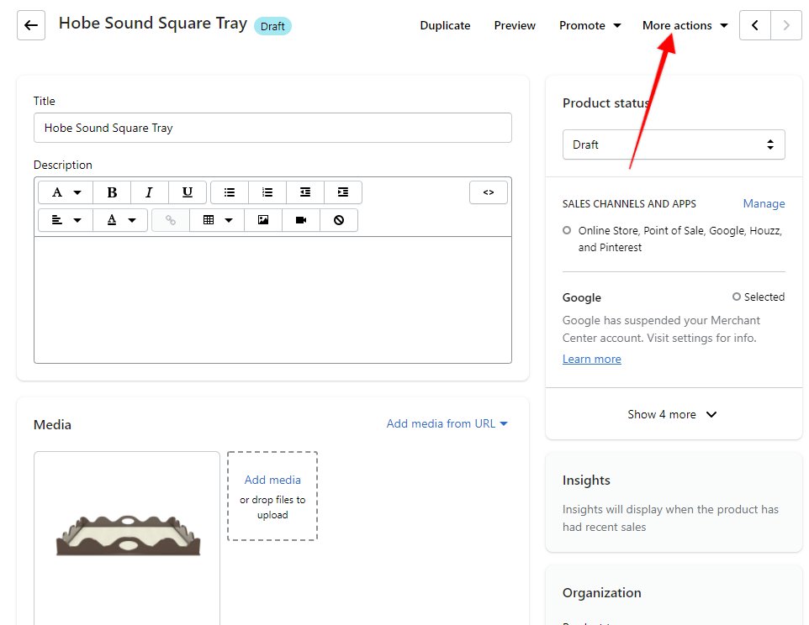809x625 pixels.
Task: Show HTML code view of description
Action: [x=489, y=192]
